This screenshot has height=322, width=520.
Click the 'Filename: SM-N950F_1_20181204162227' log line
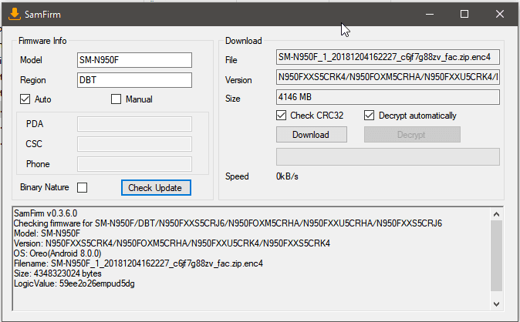(x=138, y=263)
